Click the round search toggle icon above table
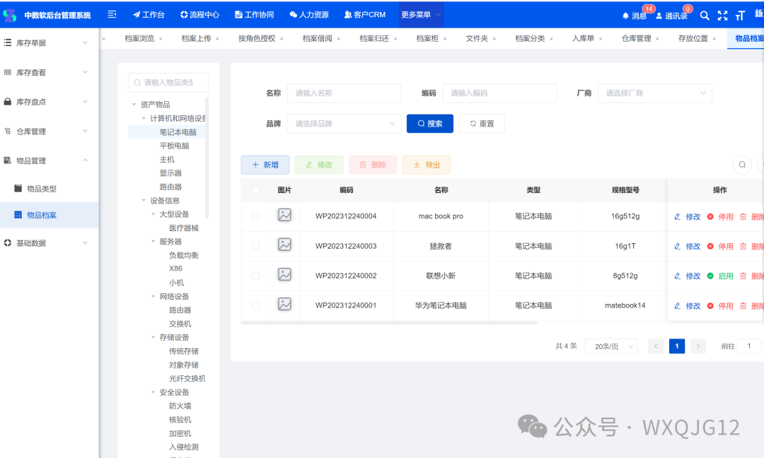 click(742, 165)
